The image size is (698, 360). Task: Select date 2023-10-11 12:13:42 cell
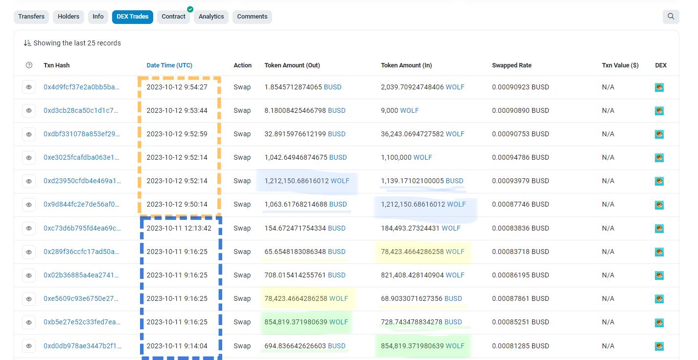point(179,228)
